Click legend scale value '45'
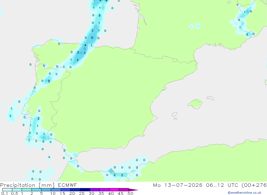This screenshot has width=267, height=195. [x=121, y=193]
